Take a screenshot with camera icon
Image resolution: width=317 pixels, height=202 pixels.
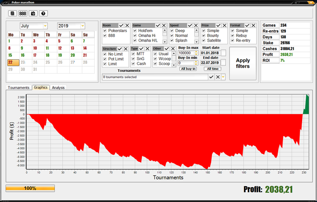point(33,13)
